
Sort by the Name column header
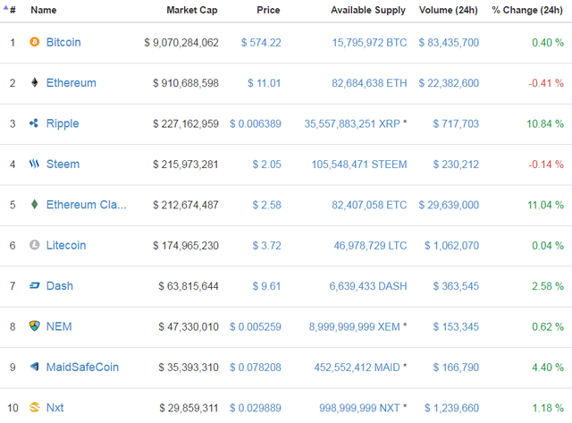click(x=44, y=10)
